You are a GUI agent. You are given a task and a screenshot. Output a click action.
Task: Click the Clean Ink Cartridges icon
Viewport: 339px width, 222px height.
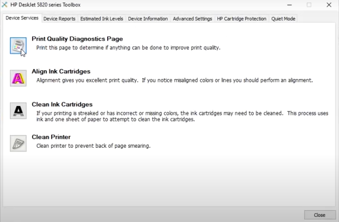click(18, 111)
